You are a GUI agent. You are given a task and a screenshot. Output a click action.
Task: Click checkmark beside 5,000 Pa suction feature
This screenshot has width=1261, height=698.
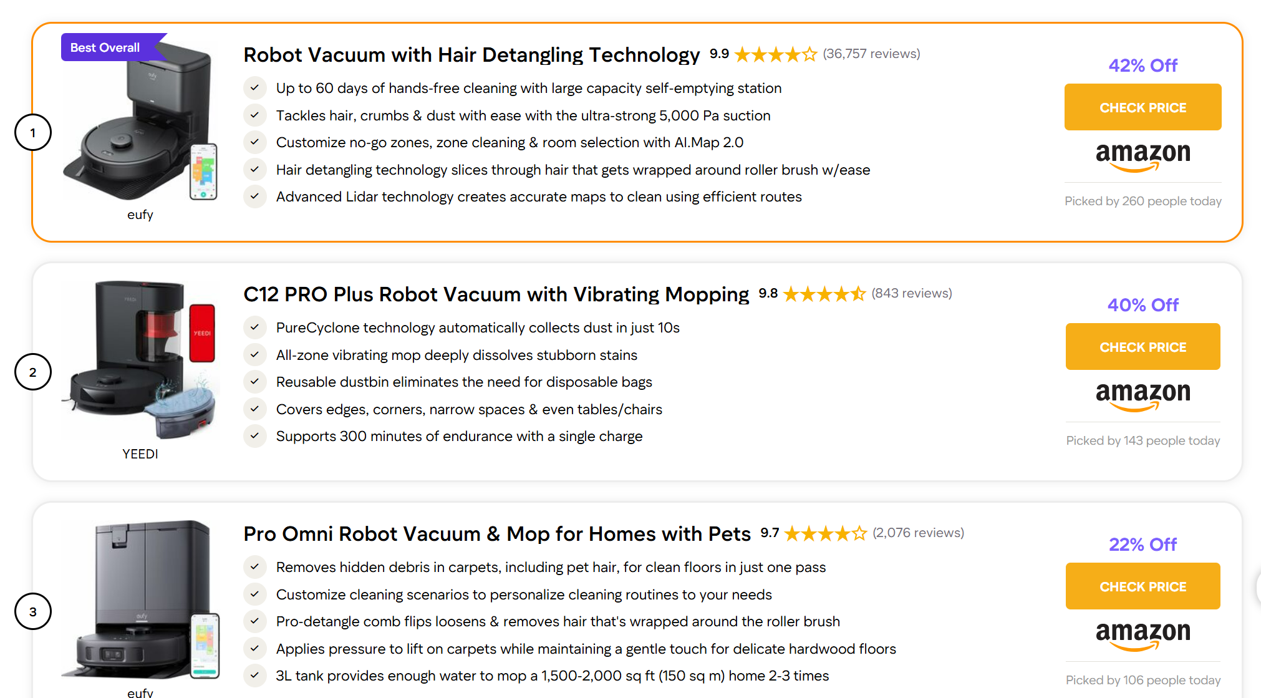tap(254, 115)
